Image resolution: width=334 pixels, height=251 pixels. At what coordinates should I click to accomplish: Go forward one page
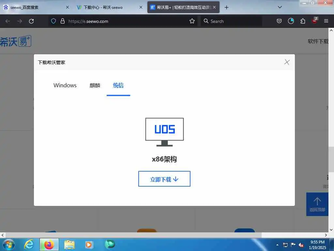20,21
